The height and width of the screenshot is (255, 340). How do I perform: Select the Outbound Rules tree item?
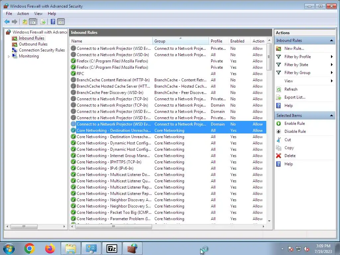tap(33, 44)
